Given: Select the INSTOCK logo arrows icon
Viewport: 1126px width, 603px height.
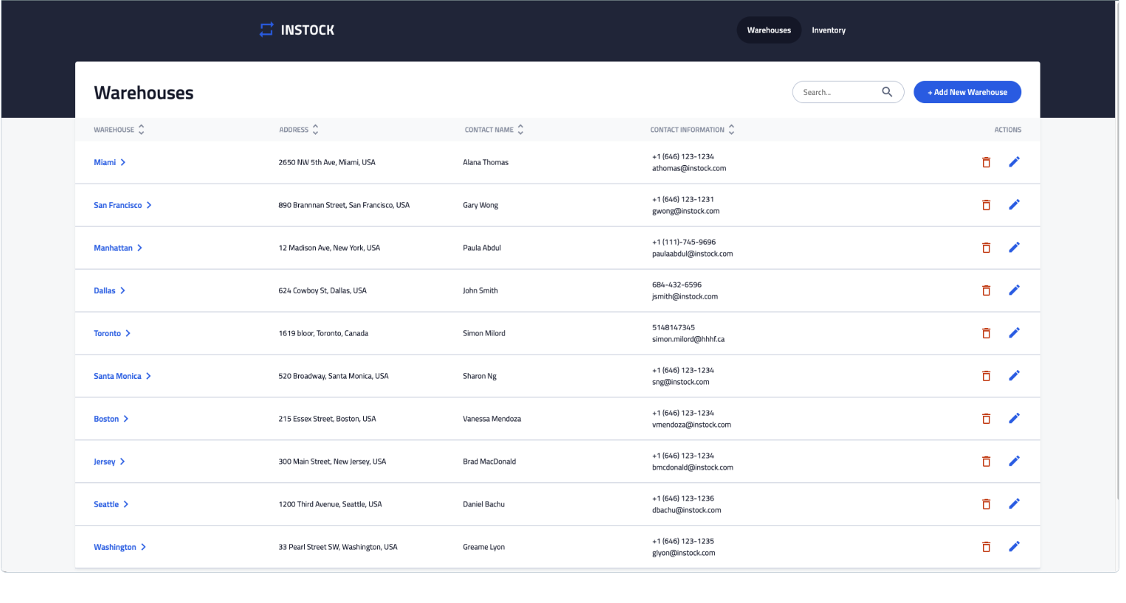Looking at the screenshot, I should click(x=266, y=29).
